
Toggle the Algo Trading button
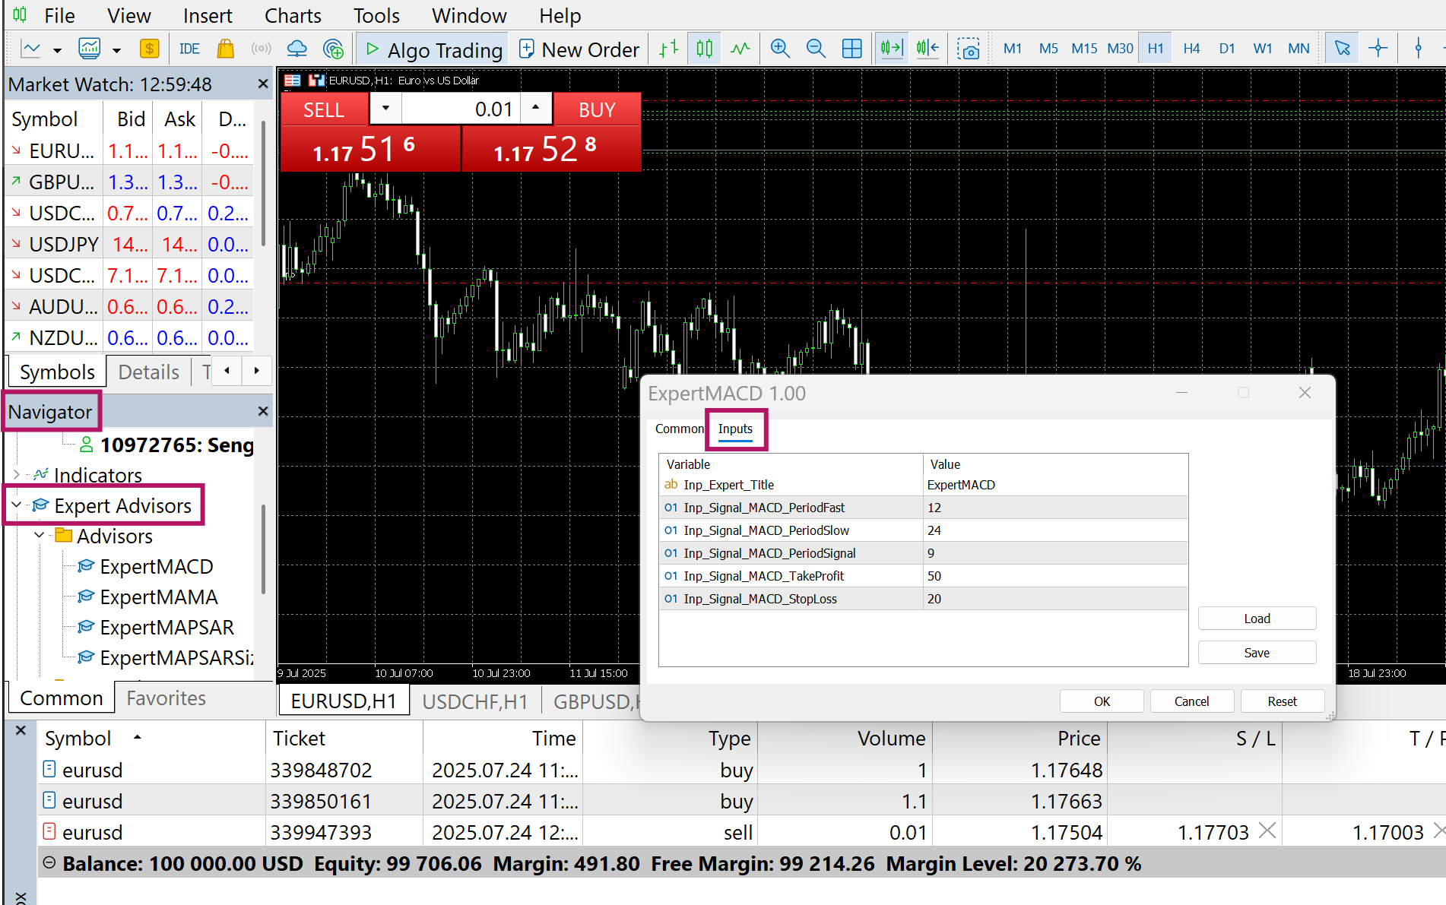[x=433, y=49]
